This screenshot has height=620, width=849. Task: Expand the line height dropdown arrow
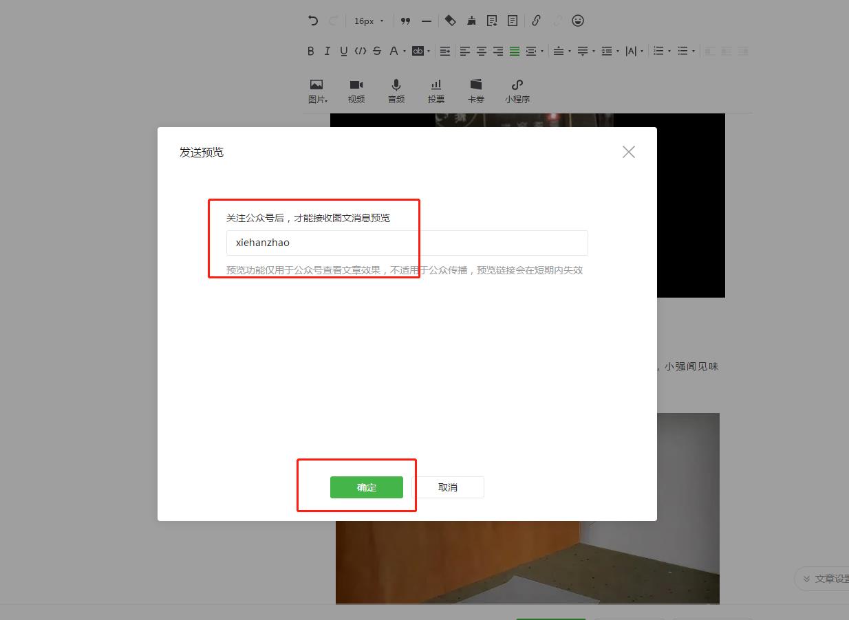[618, 52]
